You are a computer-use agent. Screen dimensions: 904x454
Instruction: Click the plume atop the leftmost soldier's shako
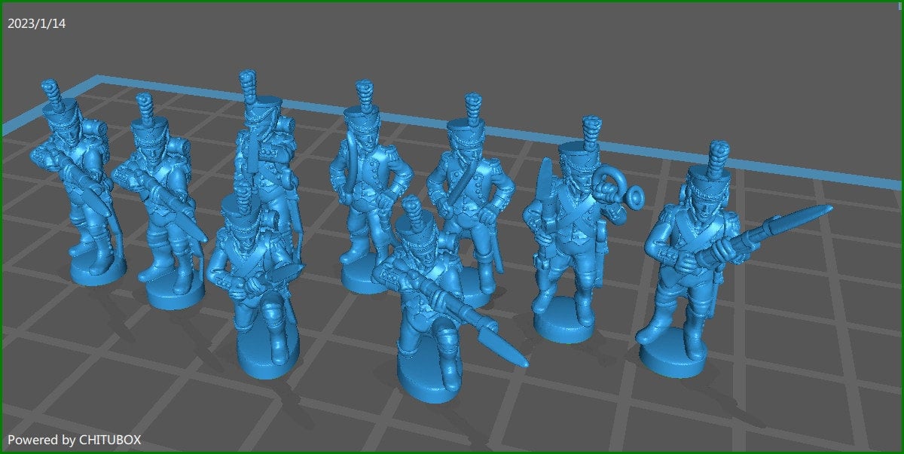(51, 90)
